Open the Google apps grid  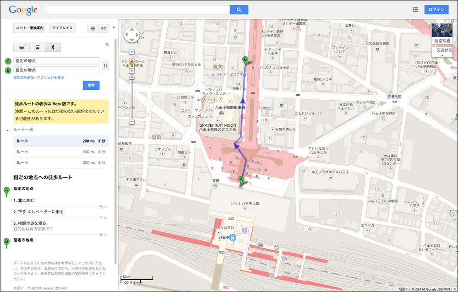coord(415,10)
